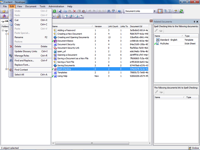Collapse the second-level folder tree node

(x=6, y=34)
